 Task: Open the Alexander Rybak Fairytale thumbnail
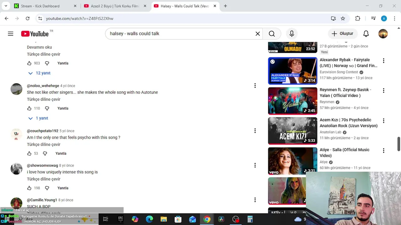[293, 71]
